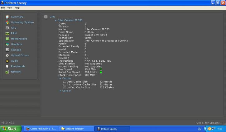
Task: Click the Stock Core Speed value 900 MHz
Action: [90, 75]
